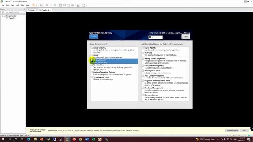Check the Guest Agents checkbox
Screen dimensions: 253x142
click(143, 48)
